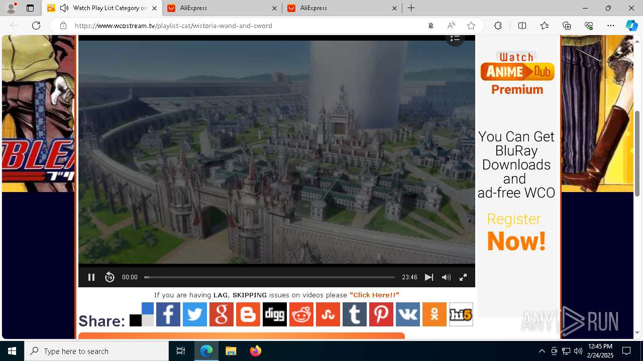Share on Facebook icon

168,315
